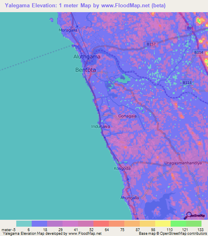Click the lower B114 road shield
Image resolution: width=208 pixels, height=236 pixels.
pyautogui.click(x=187, y=82)
